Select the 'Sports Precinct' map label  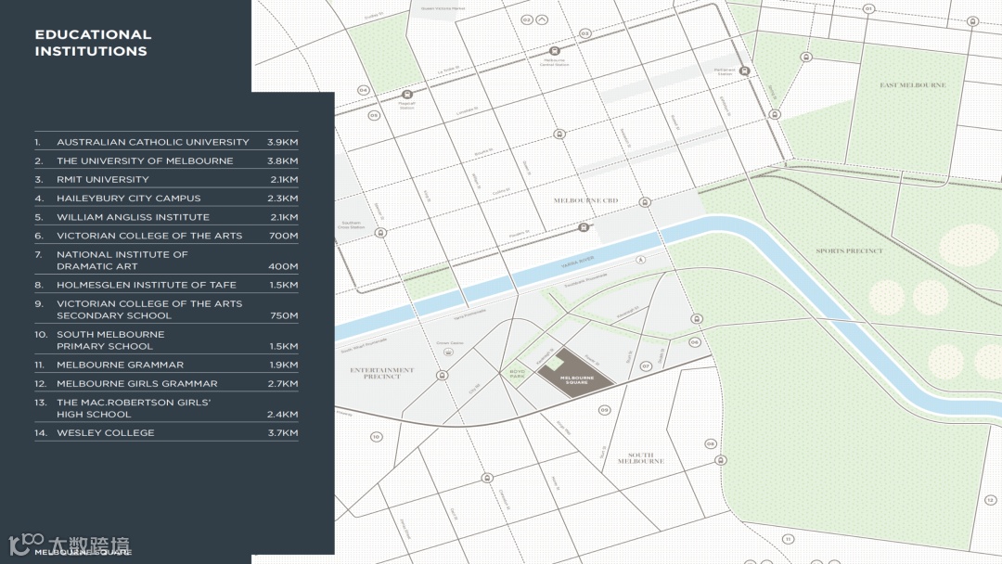pos(849,251)
